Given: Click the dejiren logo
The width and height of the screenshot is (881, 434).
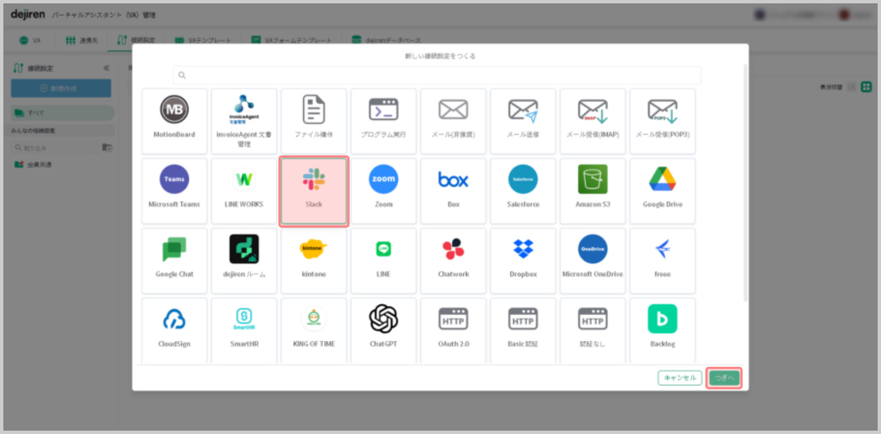Looking at the screenshot, I should pyautogui.click(x=28, y=15).
